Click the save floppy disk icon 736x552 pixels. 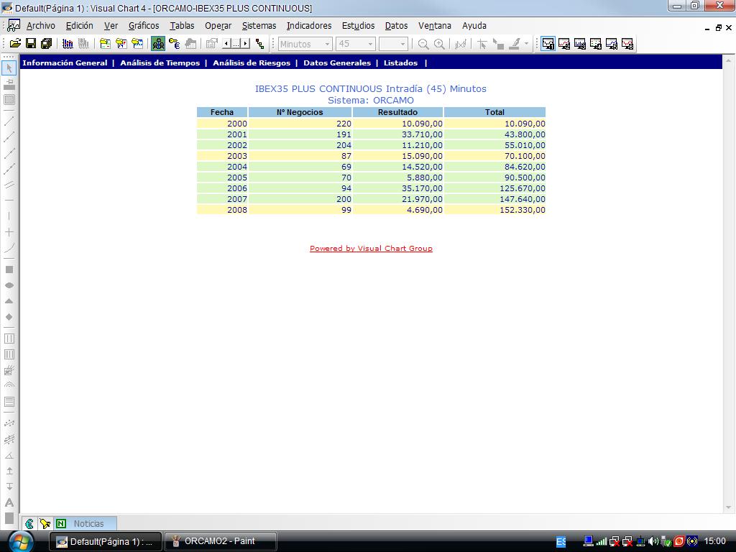(30, 44)
